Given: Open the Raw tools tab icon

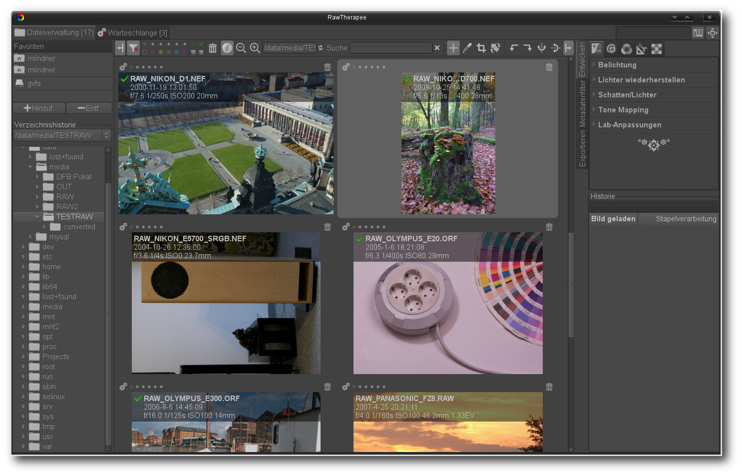Looking at the screenshot, I should pos(657,48).
